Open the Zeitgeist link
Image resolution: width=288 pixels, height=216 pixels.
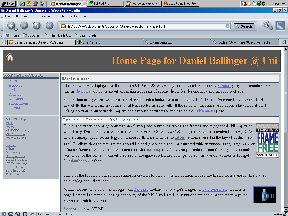(x=141, y=189)
